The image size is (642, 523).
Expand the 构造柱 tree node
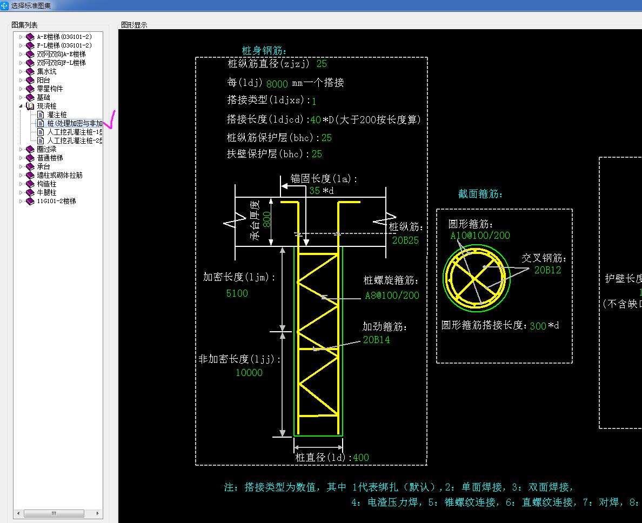[x=21, y=184]
